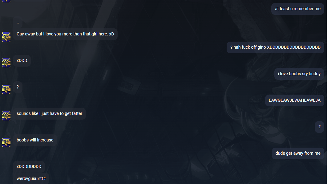
Task: Select avatar beside 'boobs will increase' message
Action: 6,142
